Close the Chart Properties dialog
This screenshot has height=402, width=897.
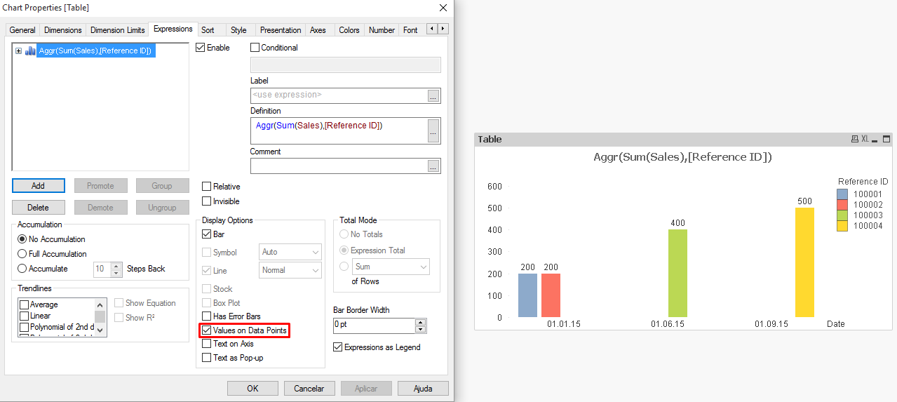pyautogui.click(x=443, y=8)
